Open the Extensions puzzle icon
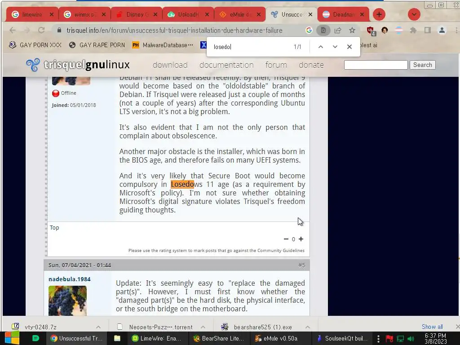Image resolution: width=460 pixels, height=345 pixels. (x=413, y=30)
